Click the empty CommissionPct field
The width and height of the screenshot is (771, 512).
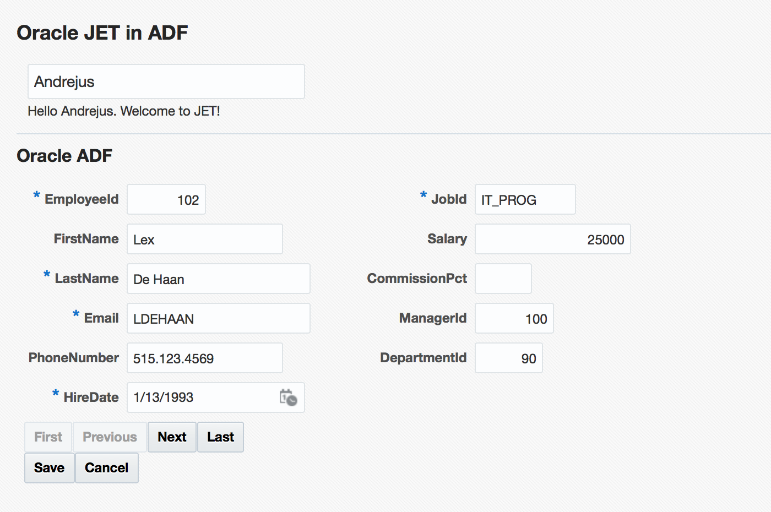click(x=503, y=279)
